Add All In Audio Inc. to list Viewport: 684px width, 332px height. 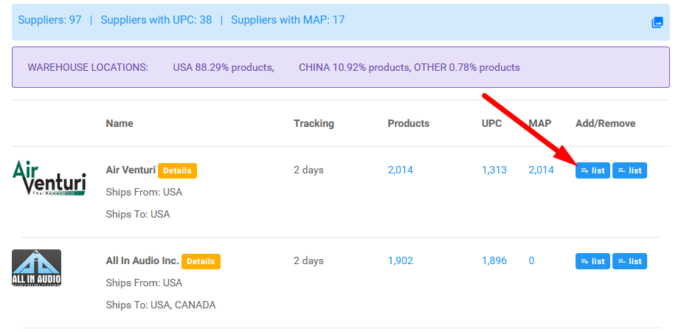click(593, 261)
